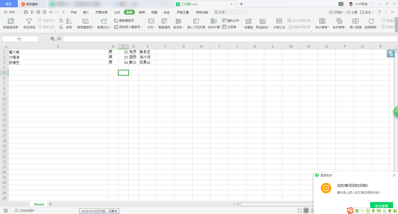Enable 自动筛选 auto filter

tap(29, 24)
